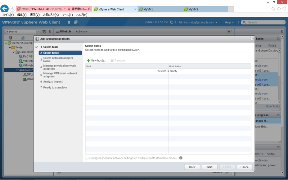Image resolution: width=288 pixels, height=180 pixels.
Task: Pin the right Tasks side panel
Action: coord(282,32)
